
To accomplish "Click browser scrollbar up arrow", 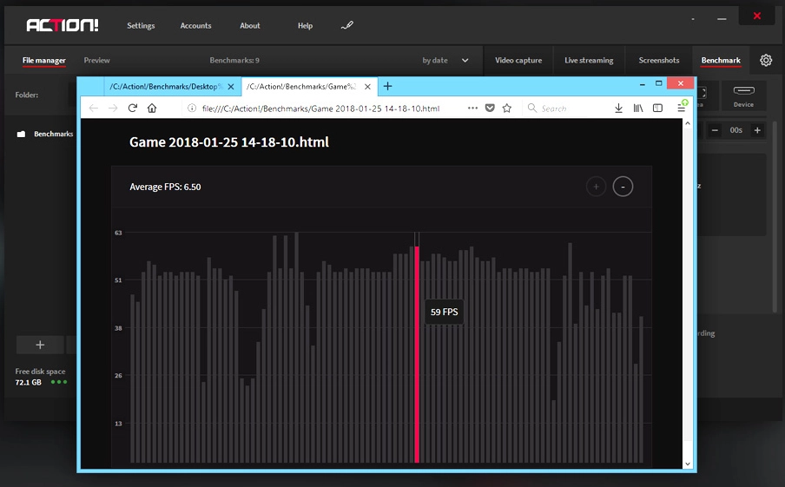I will [688, 123].
